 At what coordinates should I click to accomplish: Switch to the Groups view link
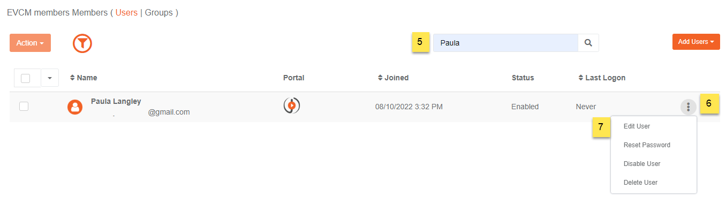[159, 12]
